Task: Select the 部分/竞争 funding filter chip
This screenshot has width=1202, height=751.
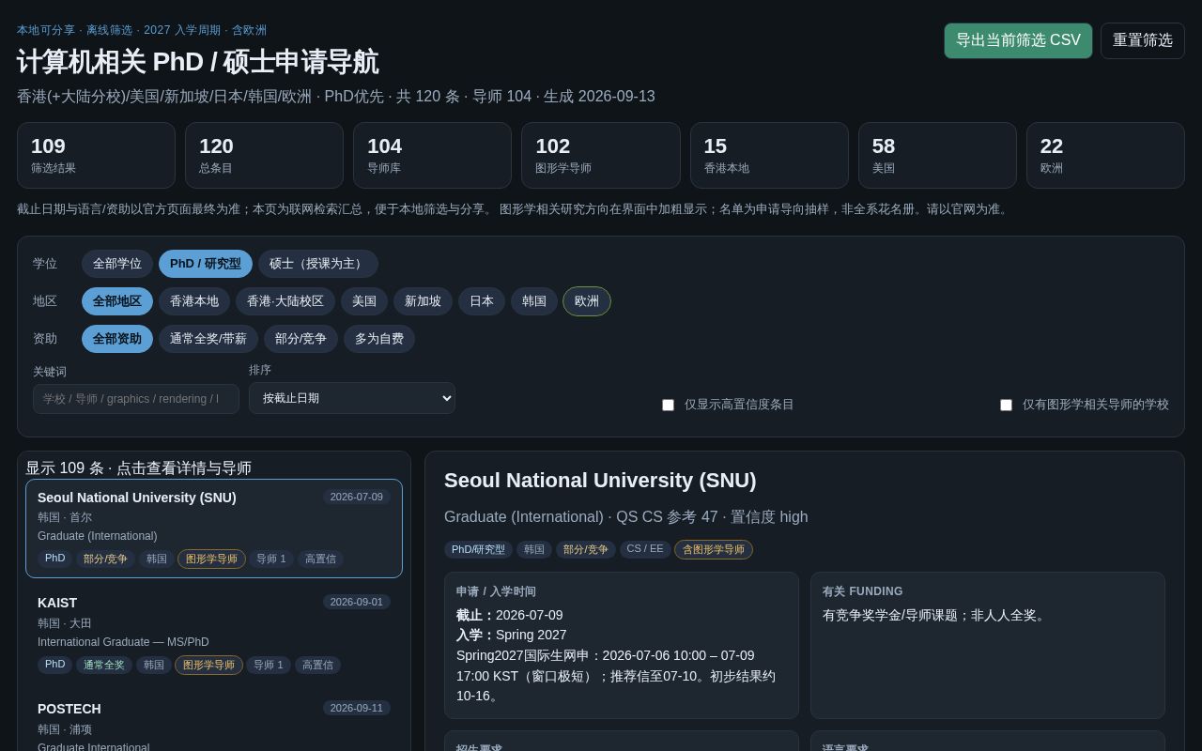Action: tap(300, 339)
